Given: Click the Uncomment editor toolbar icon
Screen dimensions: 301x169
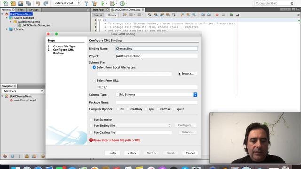Looking at the screenshot, I should coord(238,15).
